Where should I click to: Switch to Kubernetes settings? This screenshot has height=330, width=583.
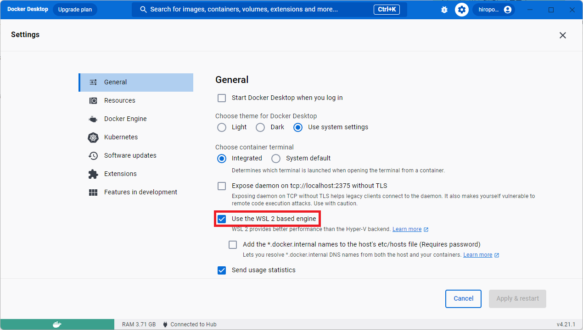coord(136,137)
